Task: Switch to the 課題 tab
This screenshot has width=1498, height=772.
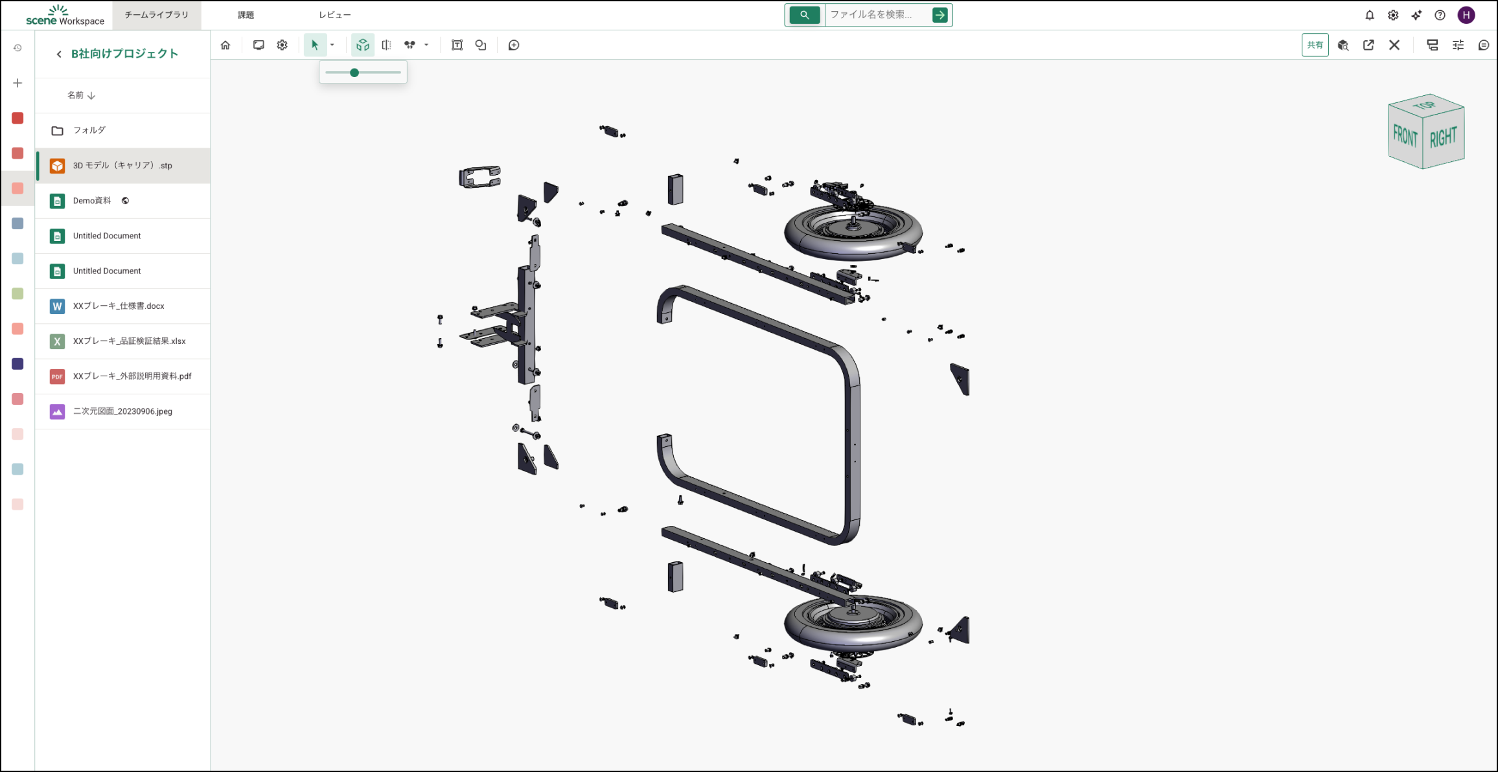Action: pos(246,15)
